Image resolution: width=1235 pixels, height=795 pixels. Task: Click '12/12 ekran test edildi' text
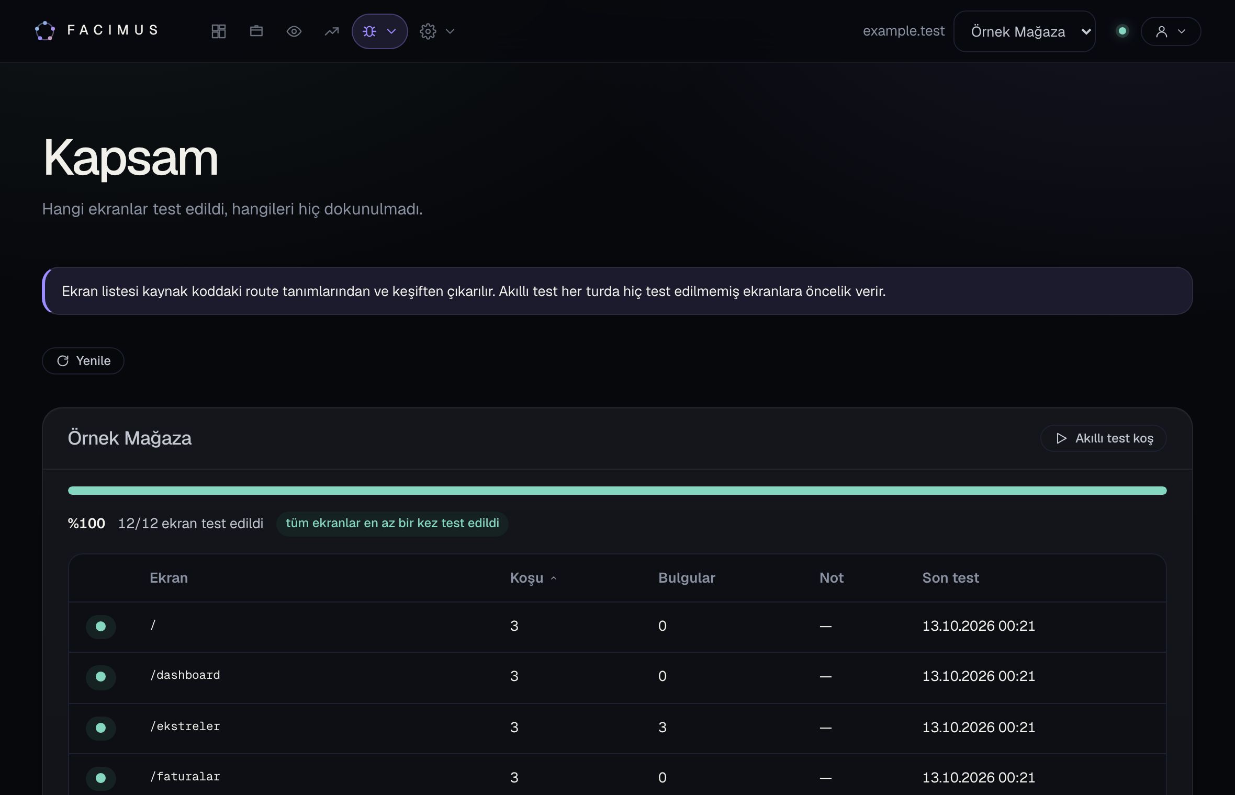pyautogui.click(x=190, y=524)
